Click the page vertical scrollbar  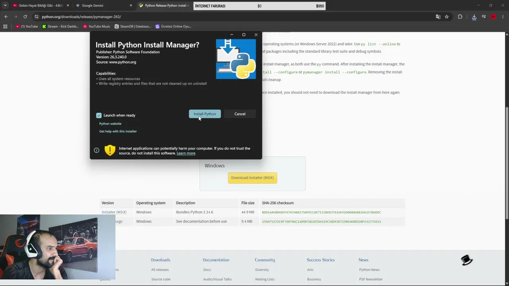point(507,163)
